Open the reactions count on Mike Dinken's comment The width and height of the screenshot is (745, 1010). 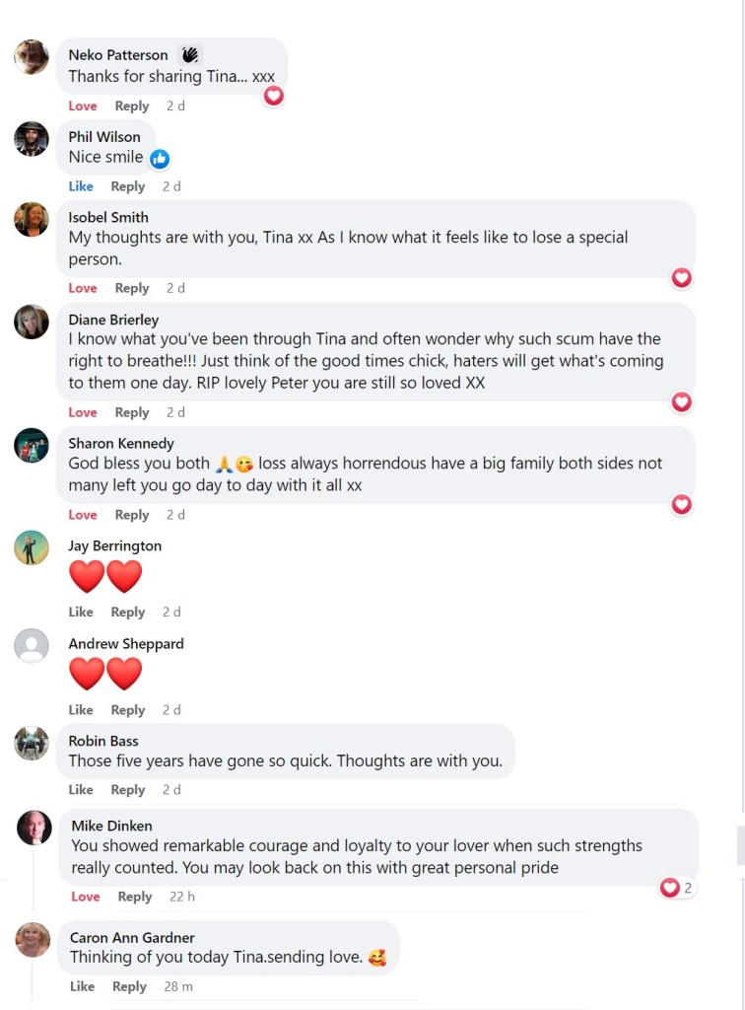[x=677, y=888]
